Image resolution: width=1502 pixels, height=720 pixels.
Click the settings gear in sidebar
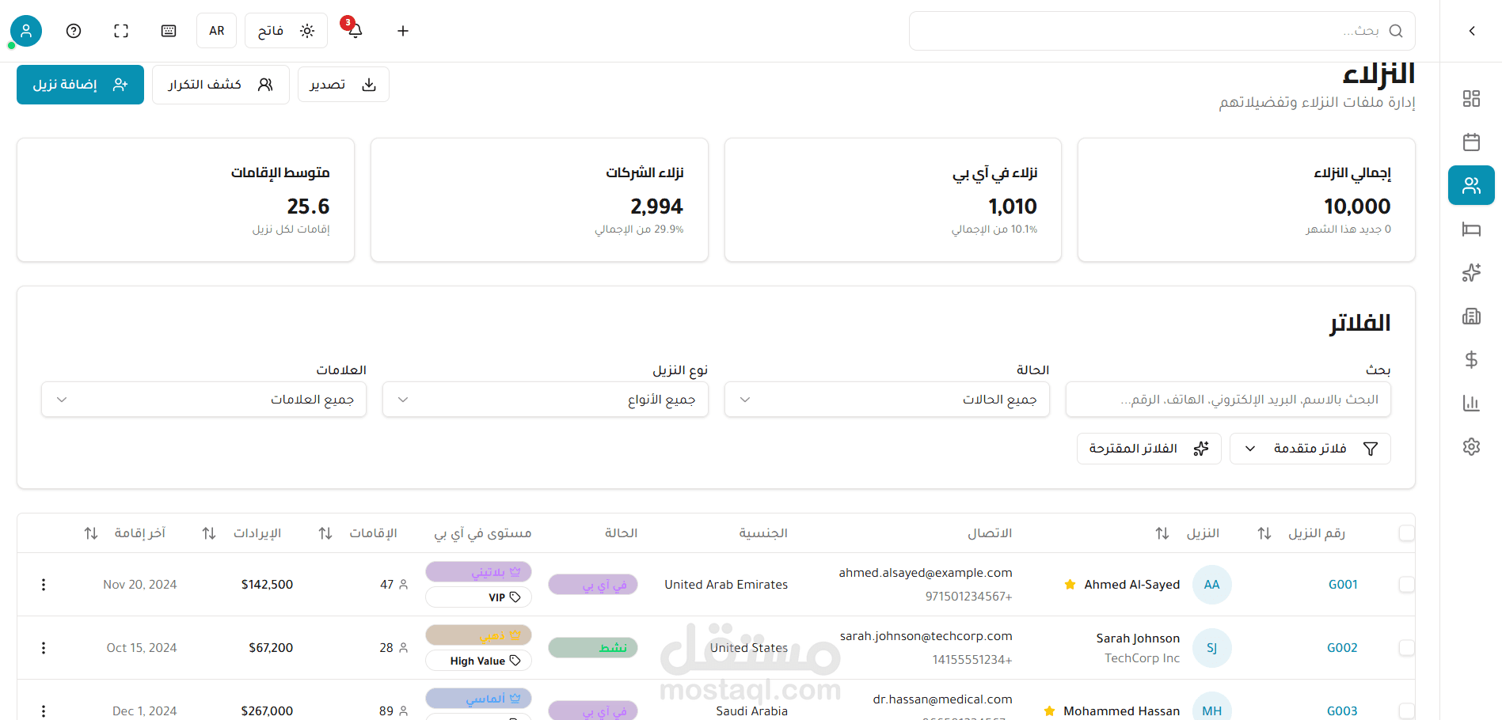(x=1471, y=446)
